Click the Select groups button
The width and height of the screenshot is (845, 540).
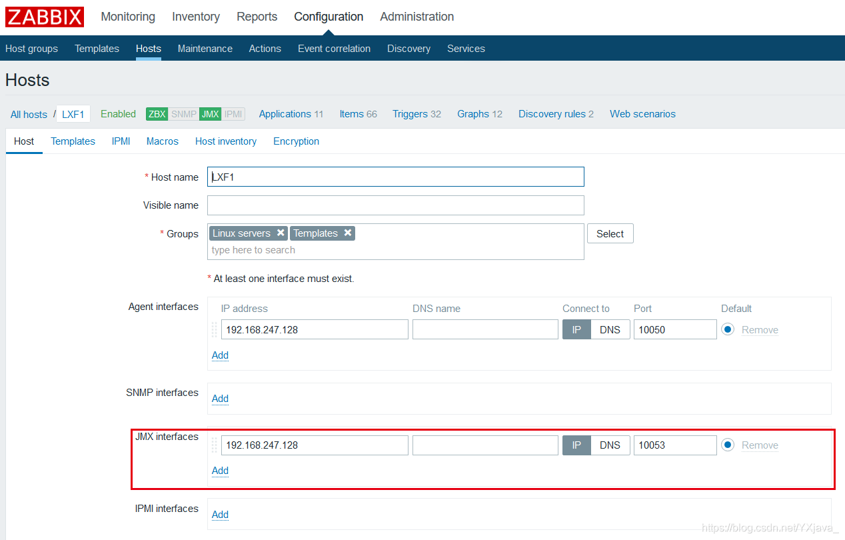click(610, 233)
